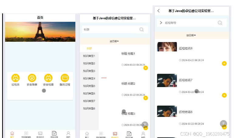Click the 巡检姓名7 name text
234x138 pixels.
(186, 80)
